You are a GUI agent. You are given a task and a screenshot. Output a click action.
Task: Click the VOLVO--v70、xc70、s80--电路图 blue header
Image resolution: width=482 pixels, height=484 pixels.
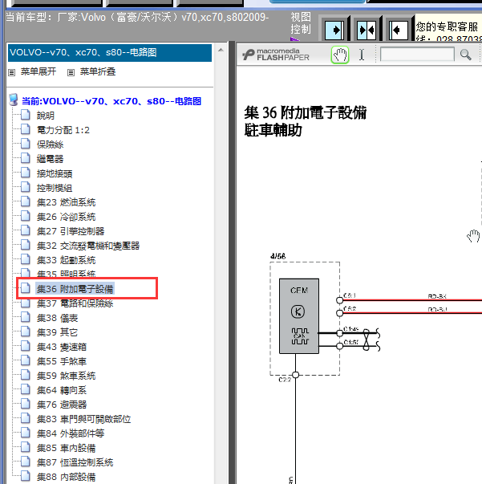click(110, 53)
